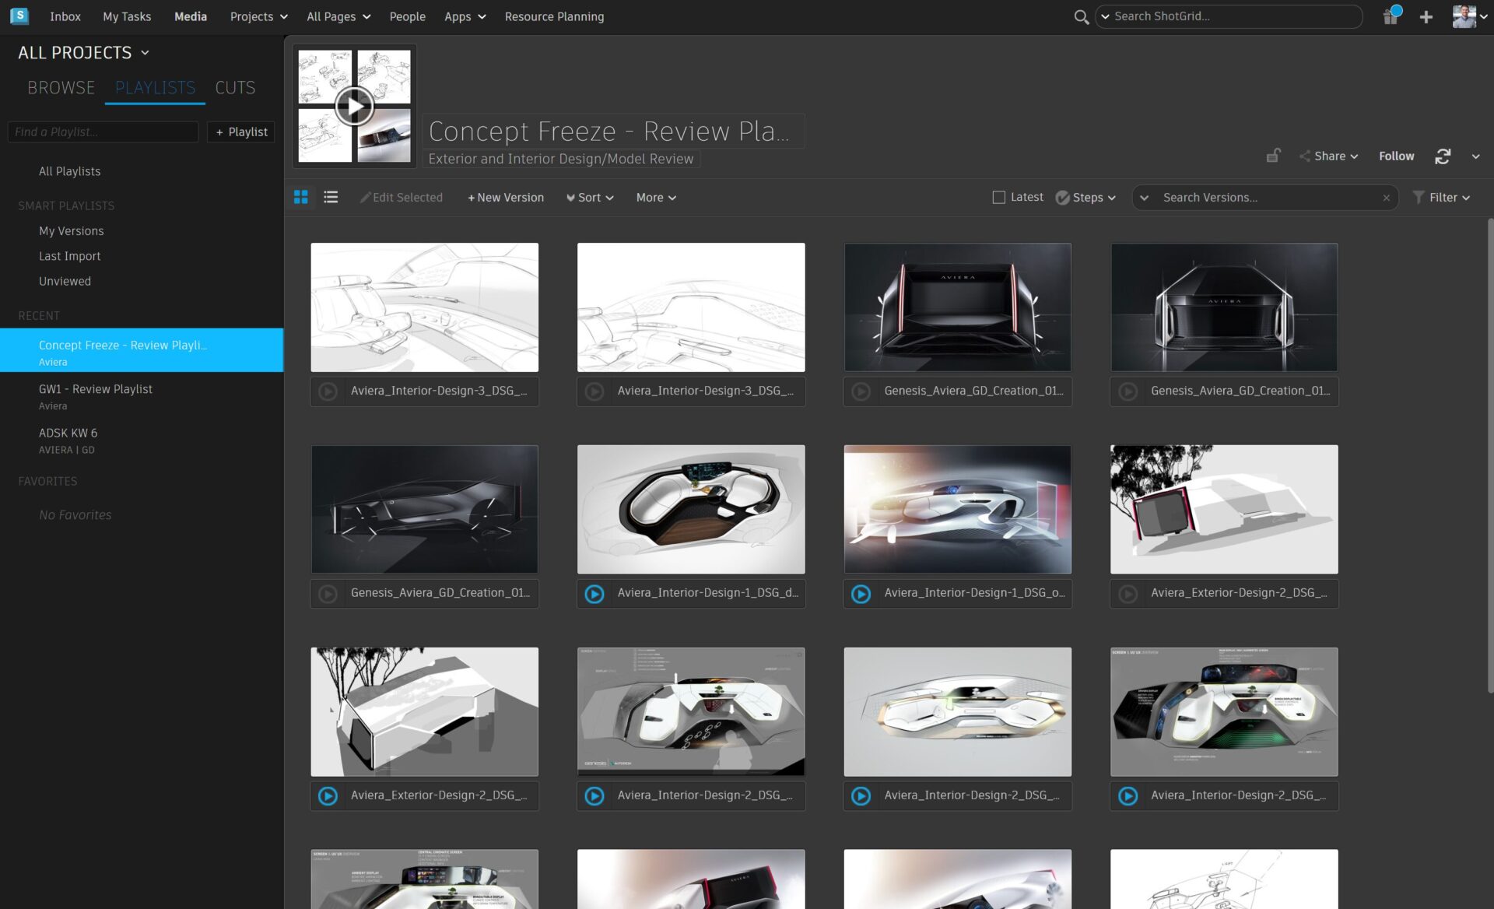Switch to list view

pos(331,197)
